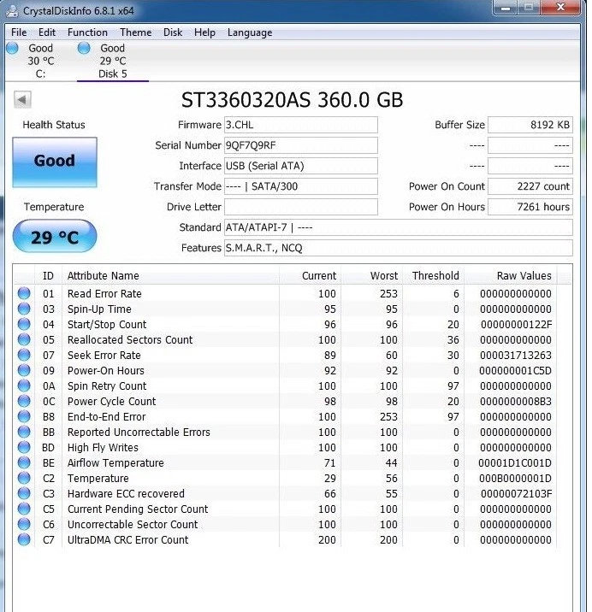This screenshot has width=592, height=612.
Task: Click the Attribute Name column header
Action: (170, 275)
